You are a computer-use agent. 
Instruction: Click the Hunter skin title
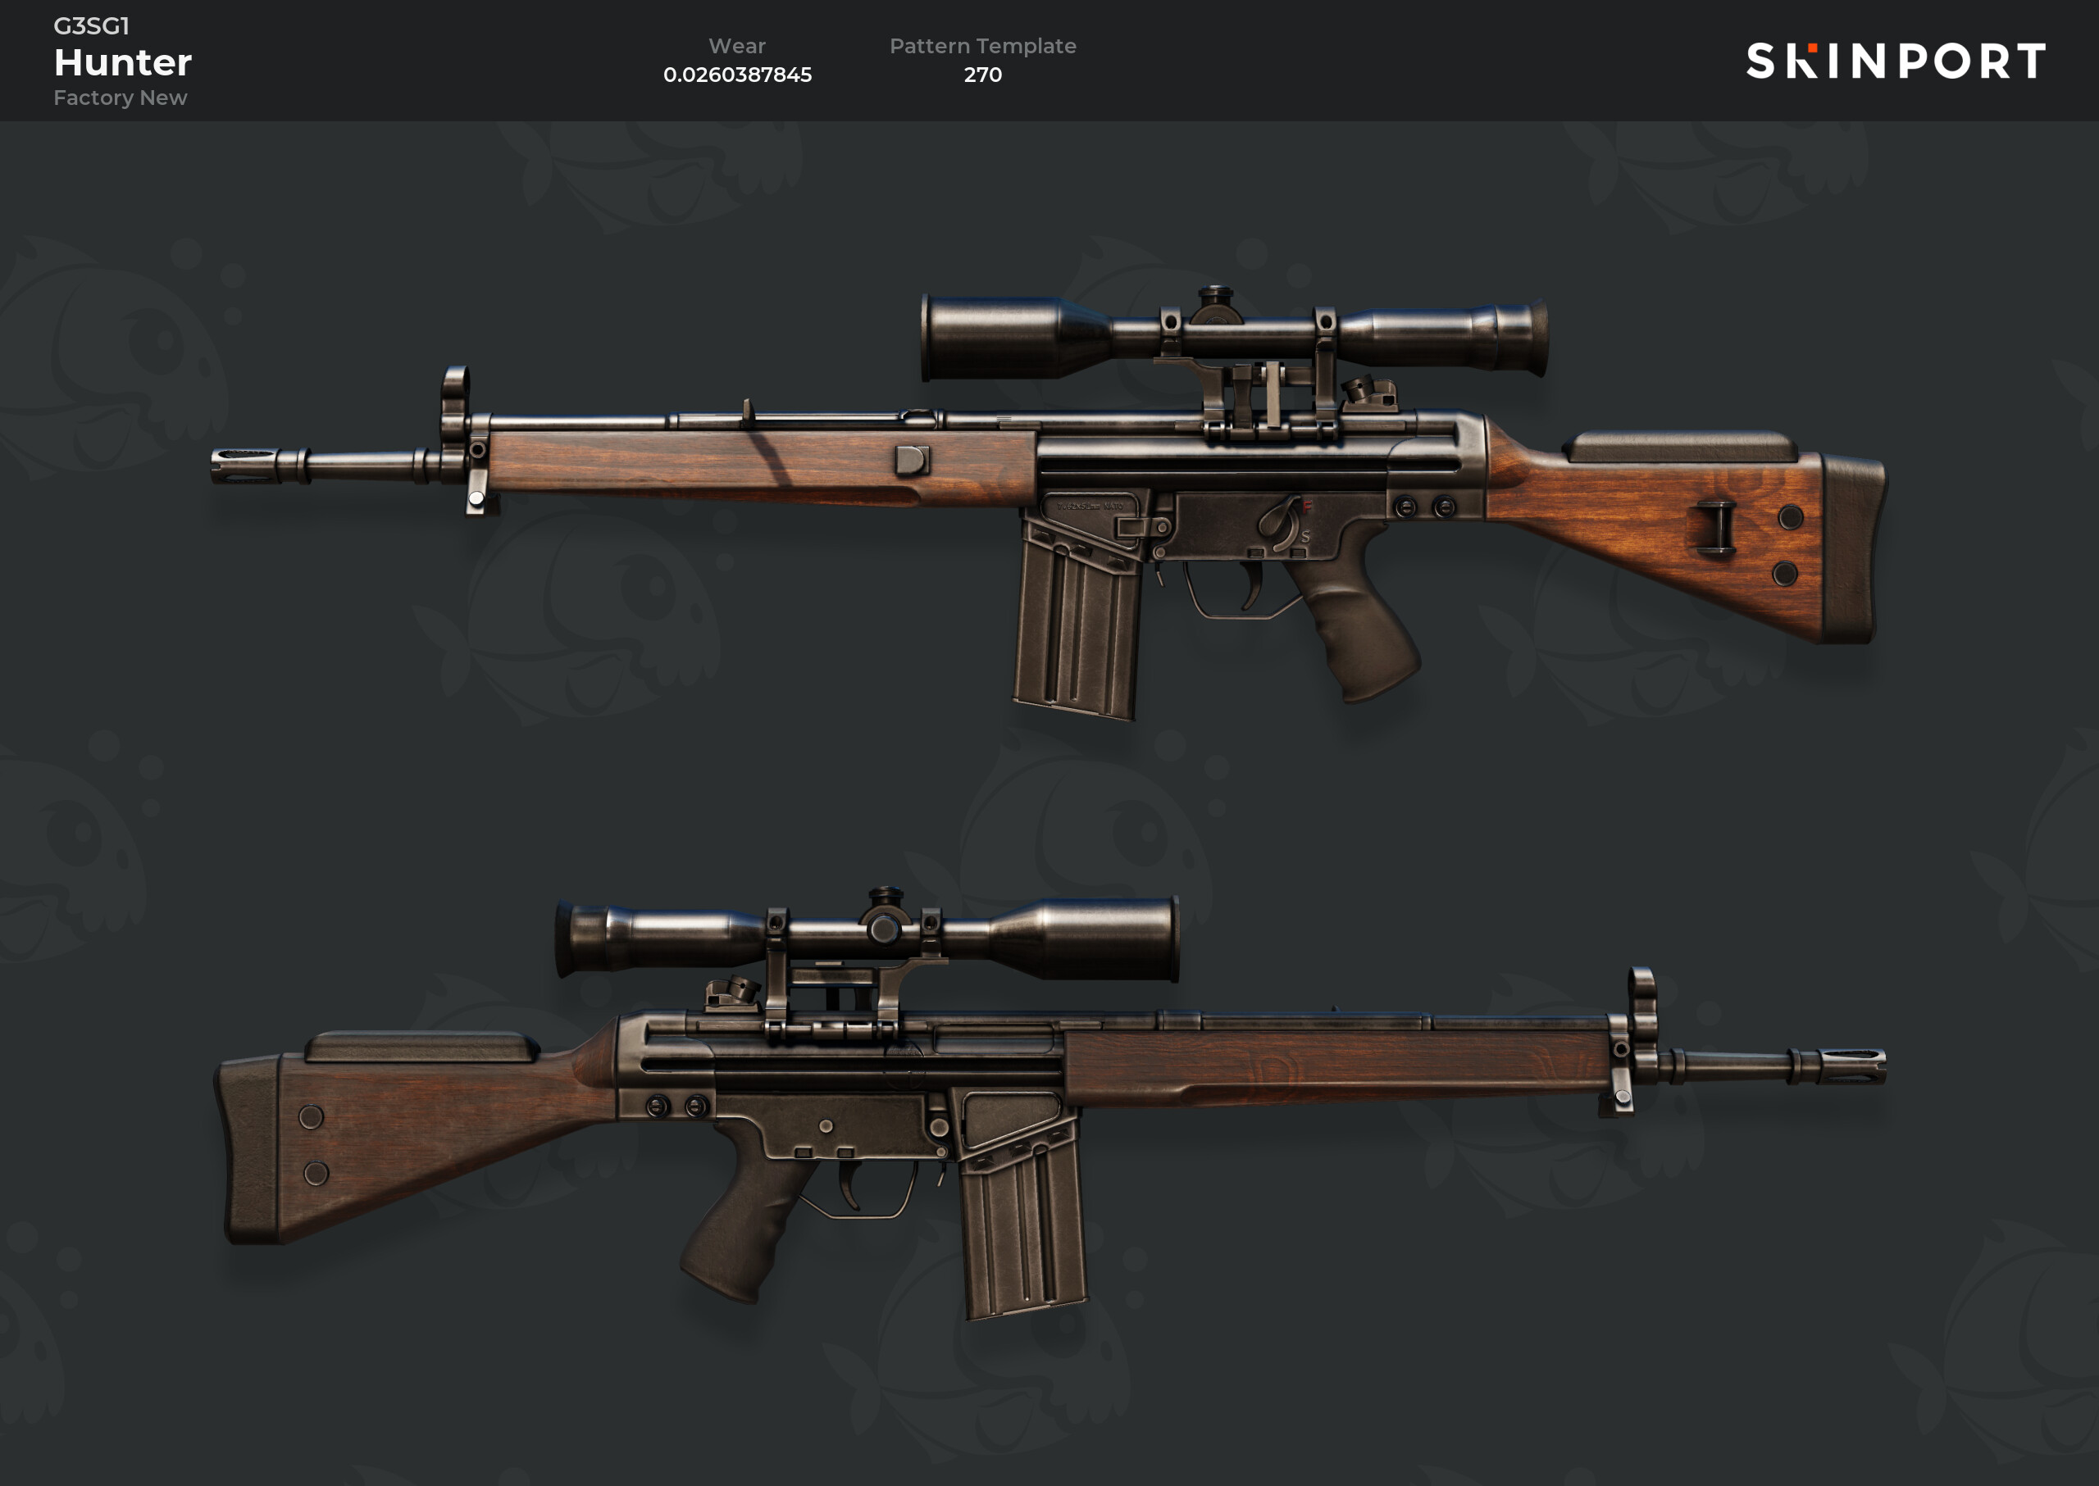(x=123, y=62)
